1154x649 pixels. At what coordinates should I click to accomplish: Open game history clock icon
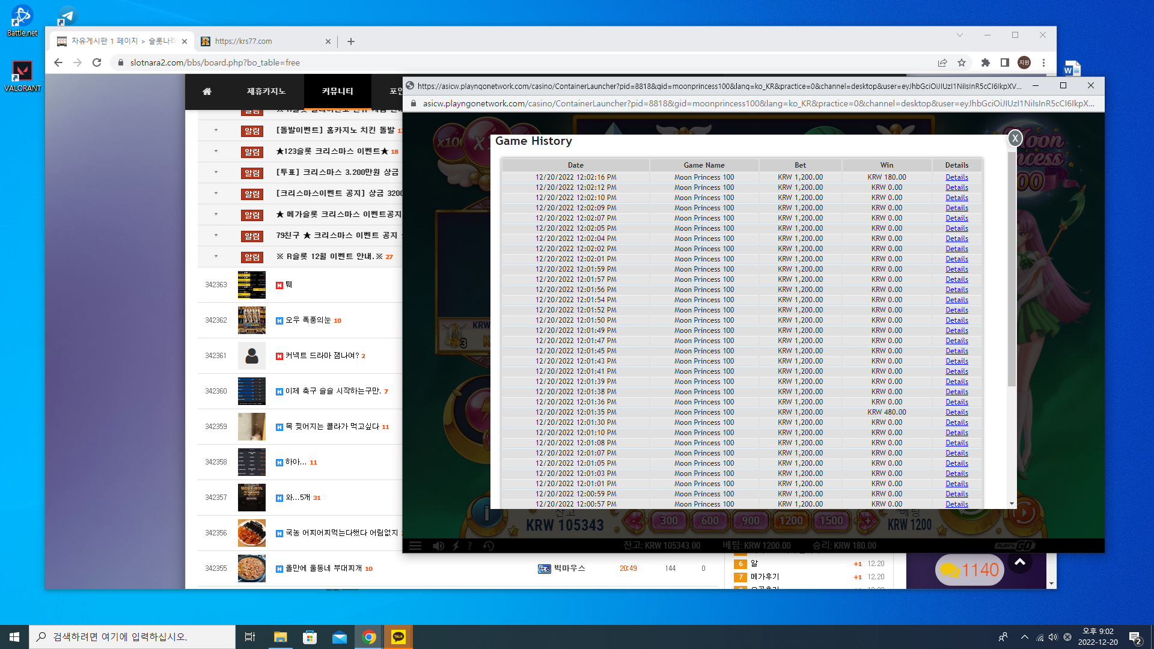pos(489,546)
